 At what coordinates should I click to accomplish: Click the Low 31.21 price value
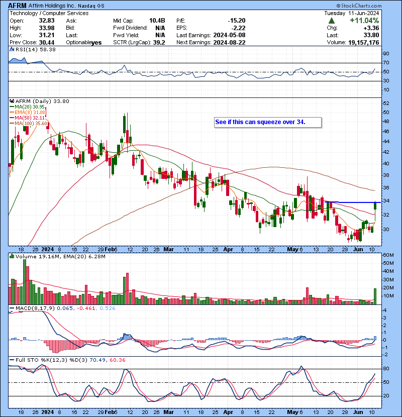(x=47, y=35)
